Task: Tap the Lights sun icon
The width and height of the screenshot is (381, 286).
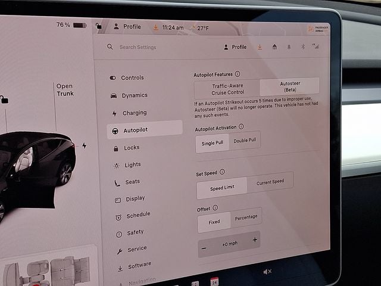Action: [x=115, y=165]
